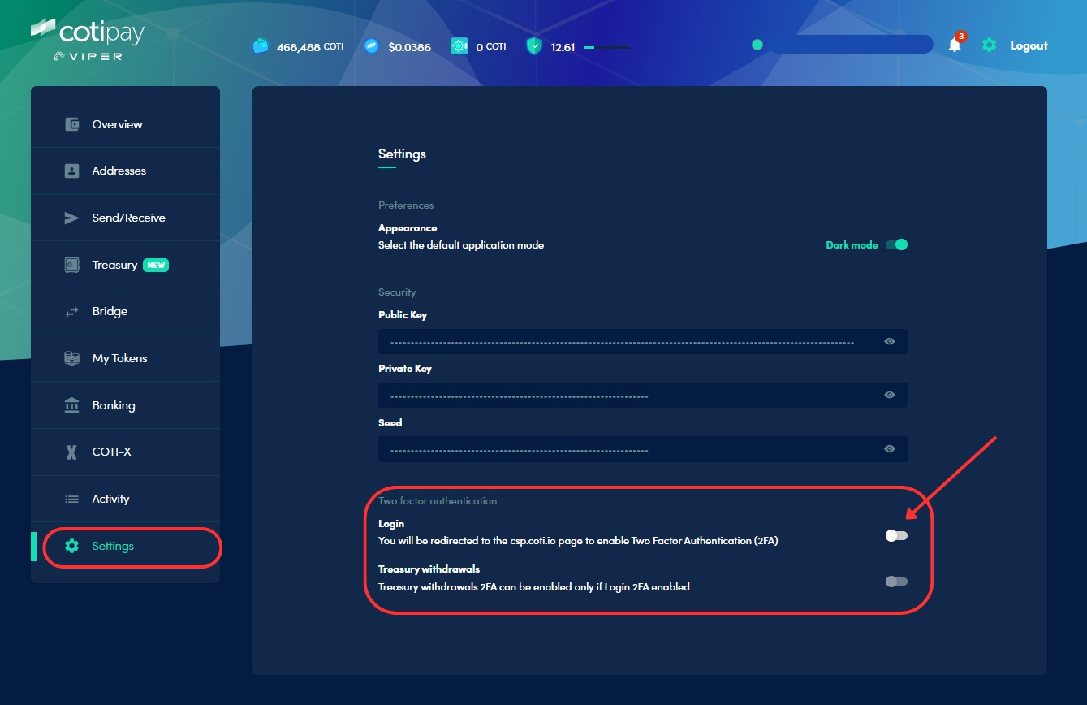Click the Addresses contact icon in sidebar
1087x705 pixels.
point(71,171)
